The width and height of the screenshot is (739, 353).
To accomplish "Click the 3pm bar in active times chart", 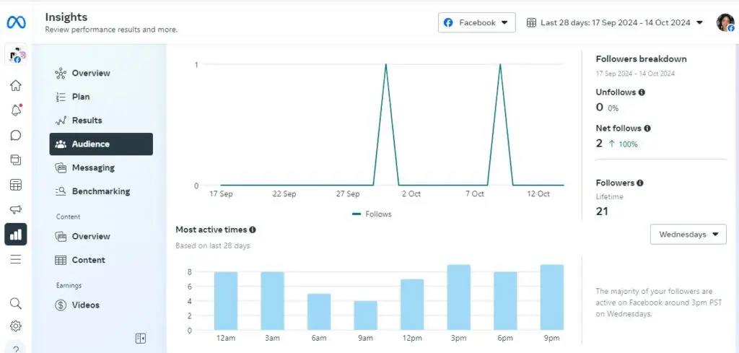I will pyautogui.click(x=458, y=297).
